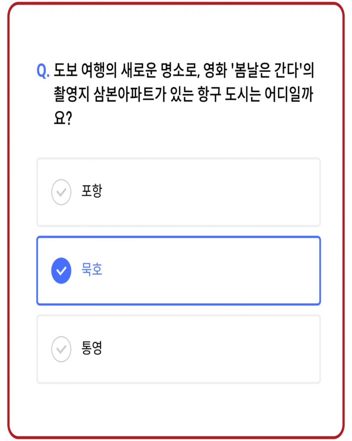Click the gray checkmark icon beside 포항
The image size is (352, 441).
coord(61,192)
